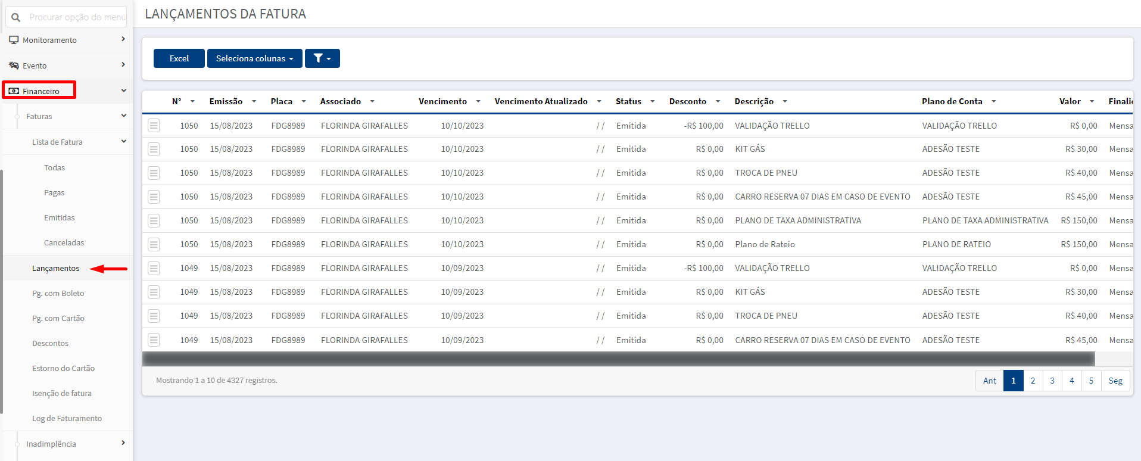Open the Descrição column dropdown arrow
This screenshot has width=1141, height=461.
(785, 101)
